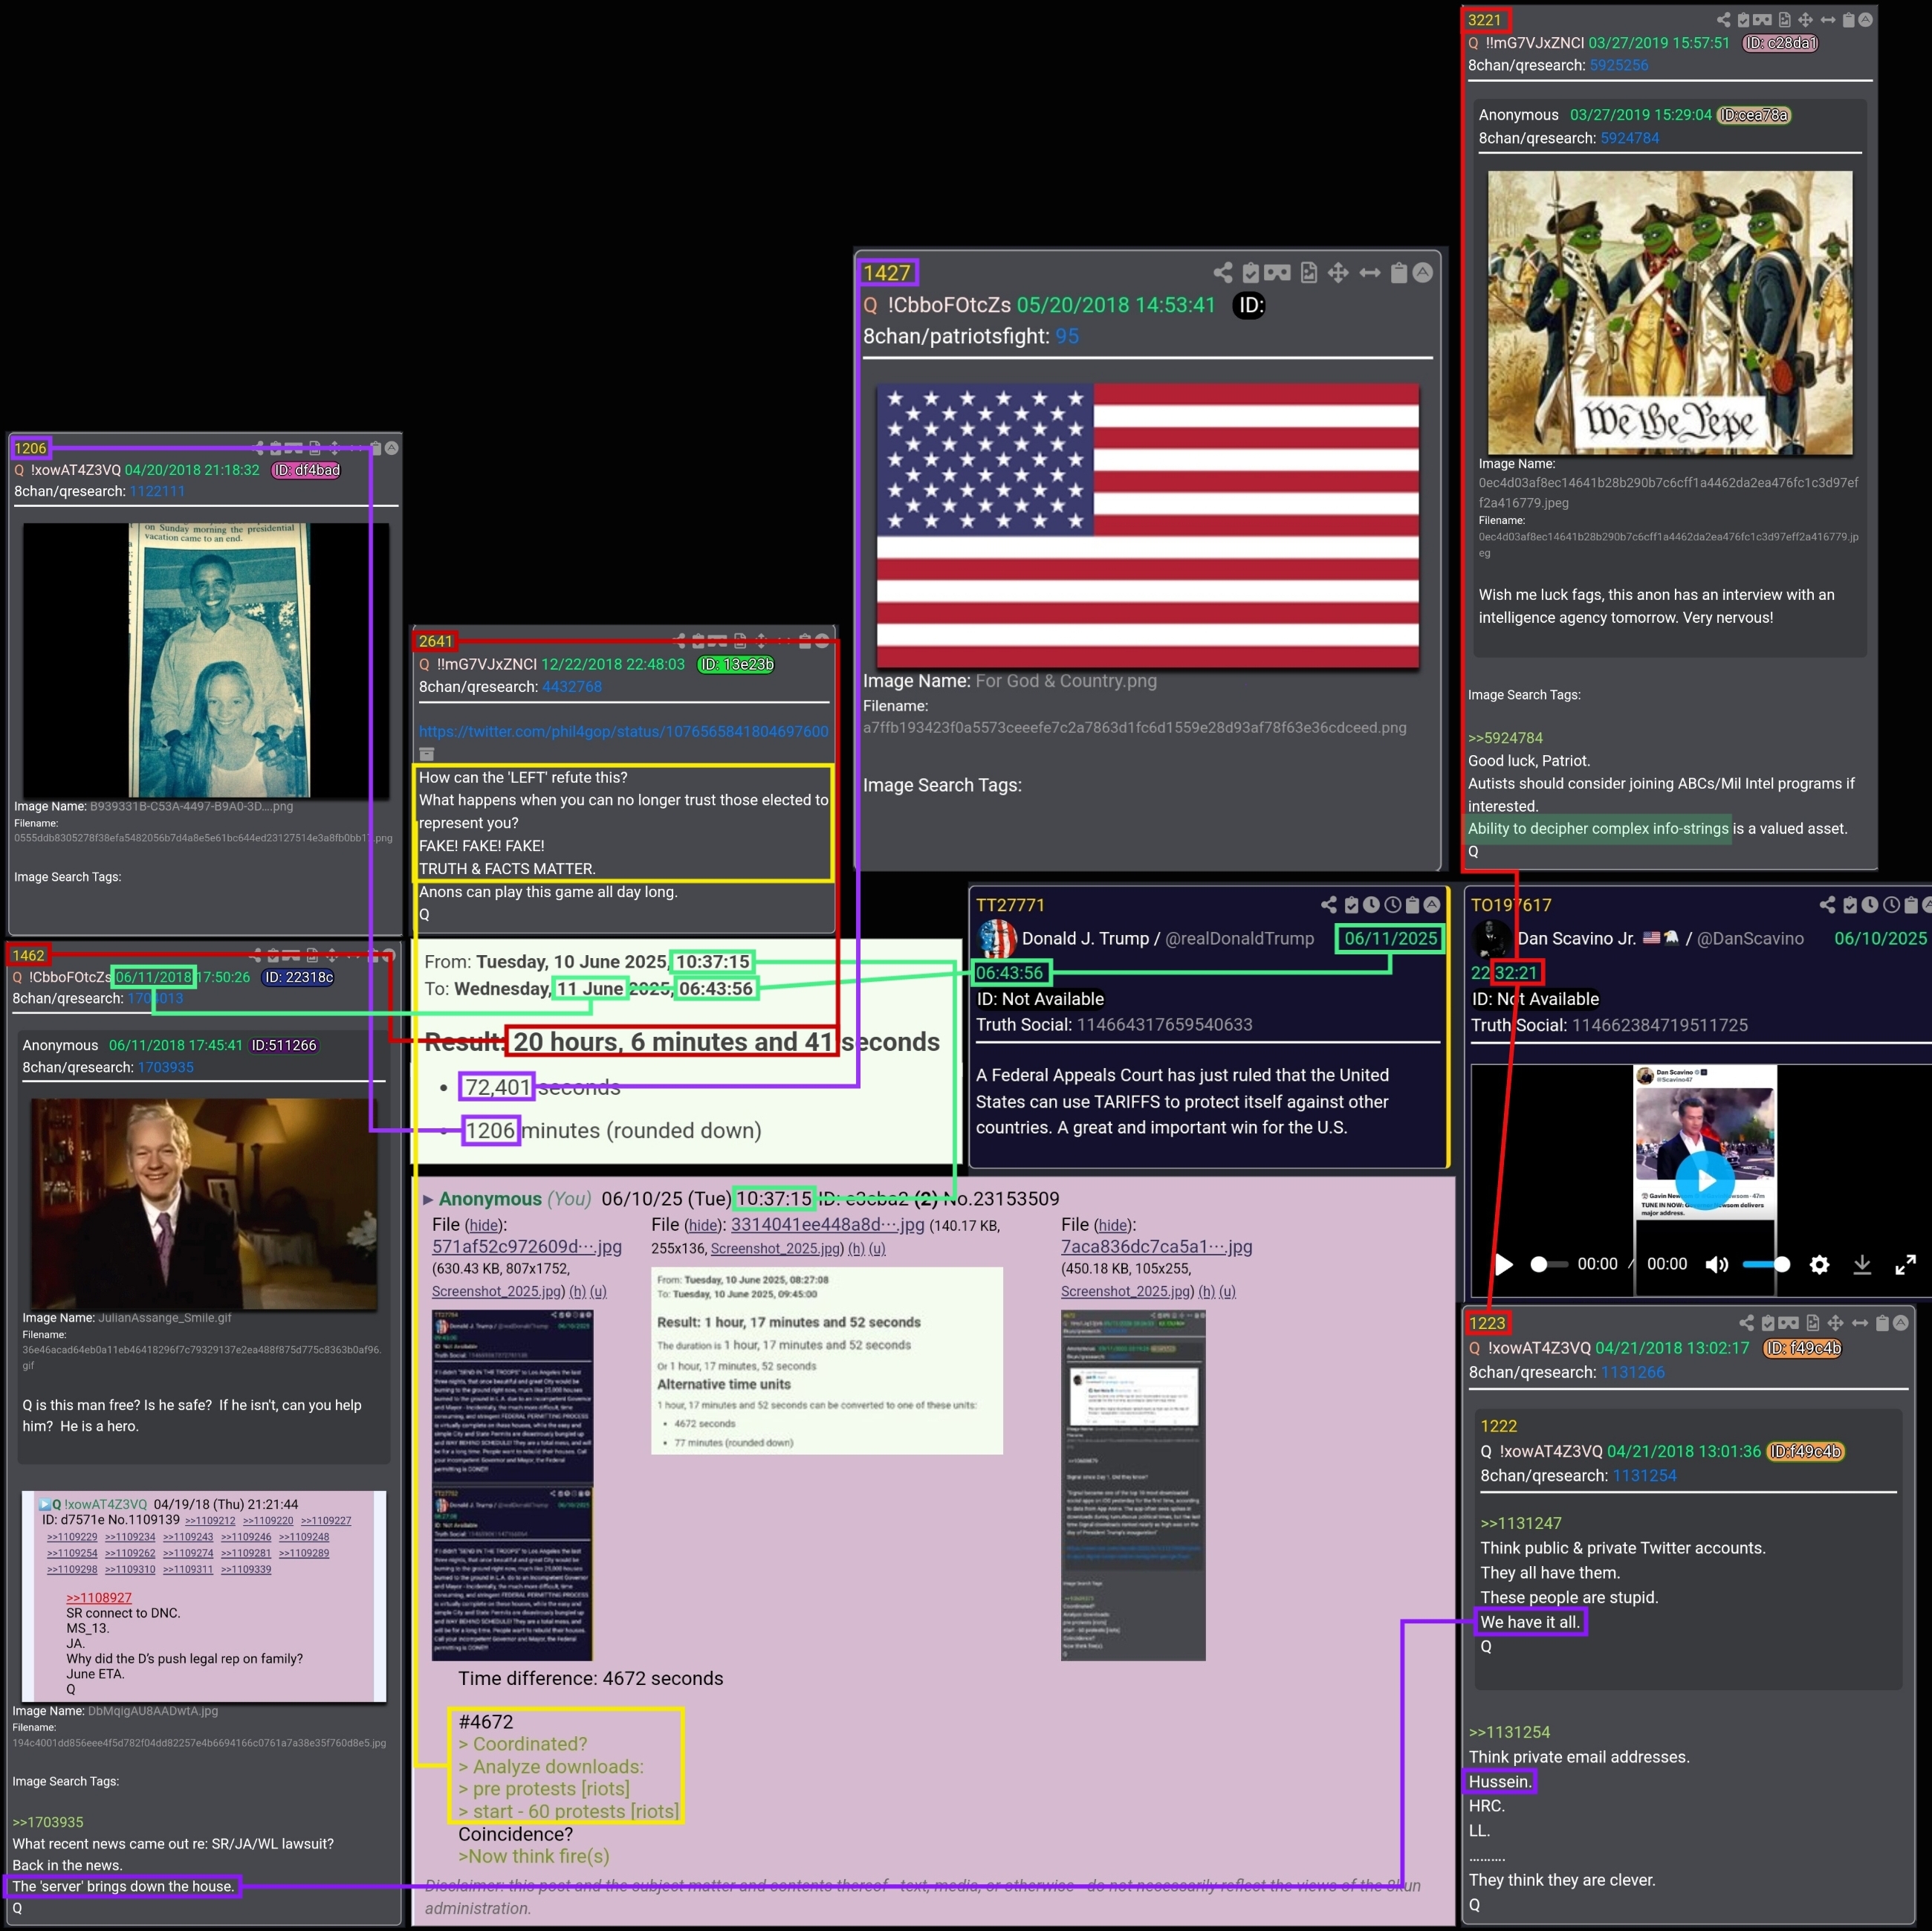1932x1931 pixels.
Task: Download the video with the download icon
Action: click(x=1862, y=1264)
